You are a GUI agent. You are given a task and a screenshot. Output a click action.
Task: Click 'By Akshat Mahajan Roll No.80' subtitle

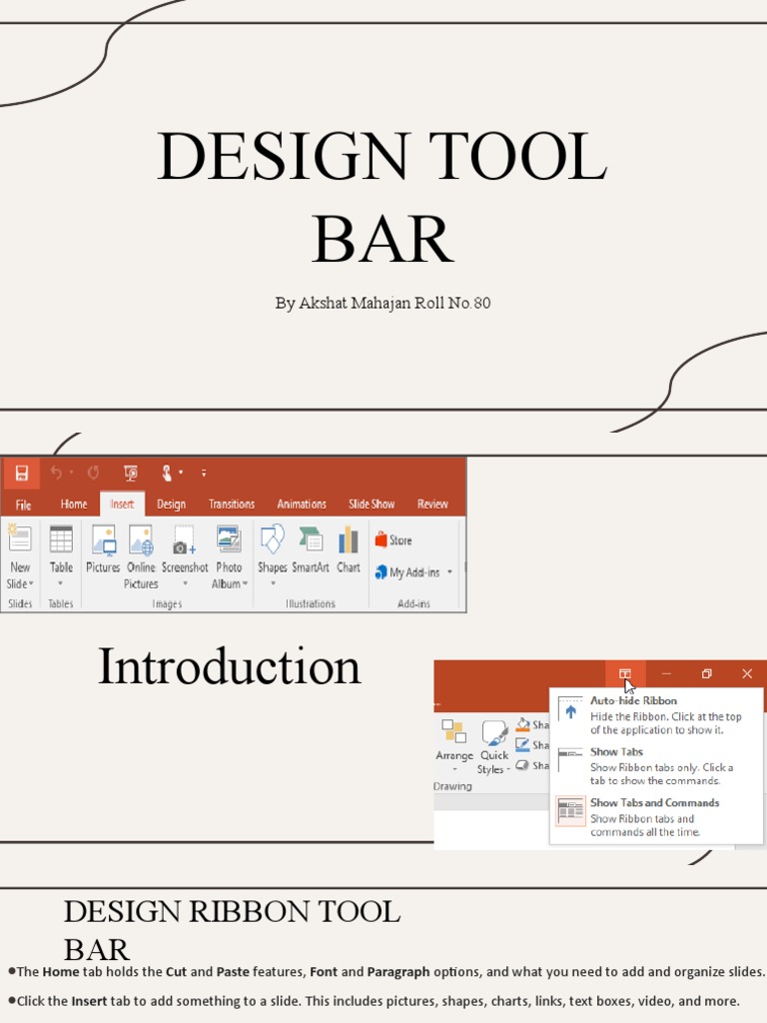tap(383, 304)
